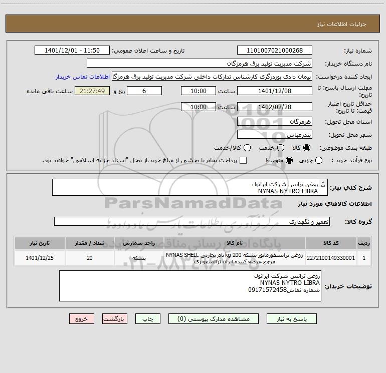This screenshot has width=386, height=373.
Task: Click the general description box روغن ترانس
Action: coord(190,187)
